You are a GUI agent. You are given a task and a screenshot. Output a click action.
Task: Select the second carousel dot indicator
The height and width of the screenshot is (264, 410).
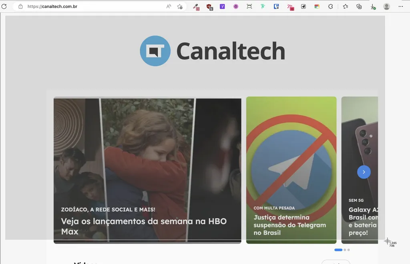(x=345, y=250)
